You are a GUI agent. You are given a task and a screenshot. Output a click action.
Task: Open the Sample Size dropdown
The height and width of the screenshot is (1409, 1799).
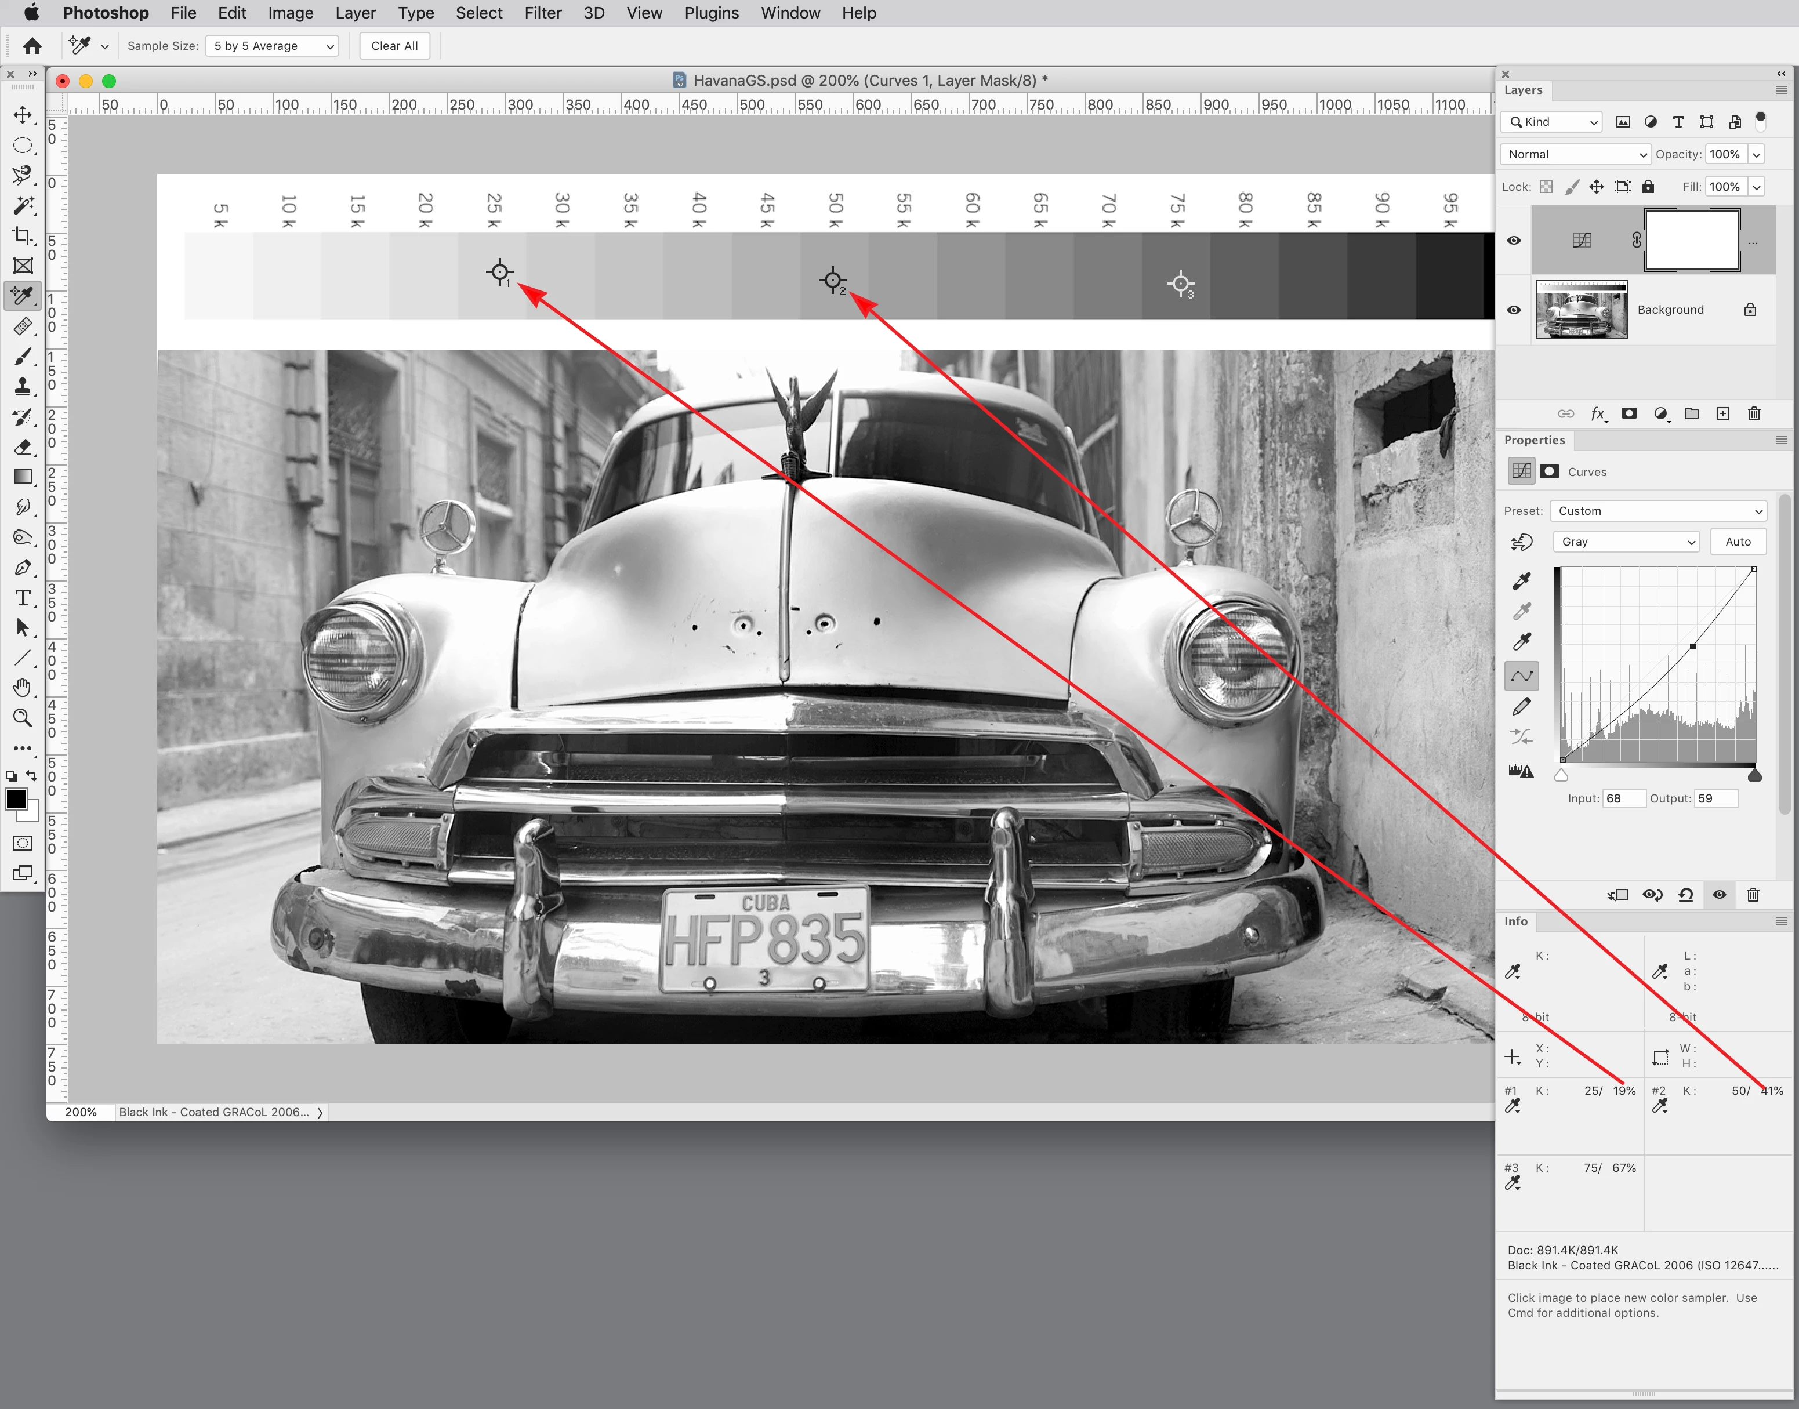[273, 46]
